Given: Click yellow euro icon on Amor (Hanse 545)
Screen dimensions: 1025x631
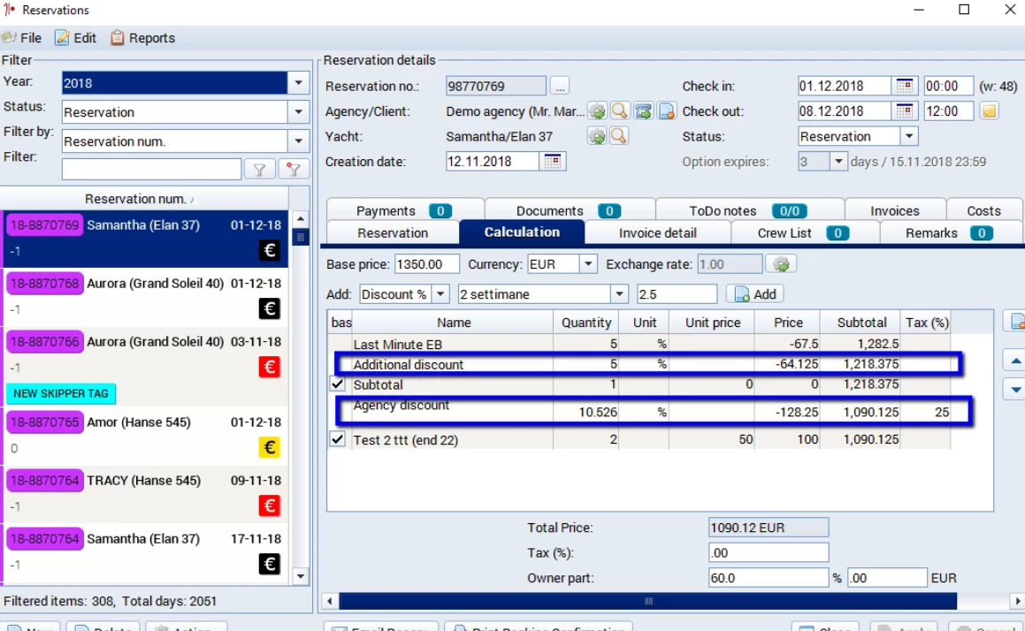Looking at the screenshot, I should (x=270, y=447).
